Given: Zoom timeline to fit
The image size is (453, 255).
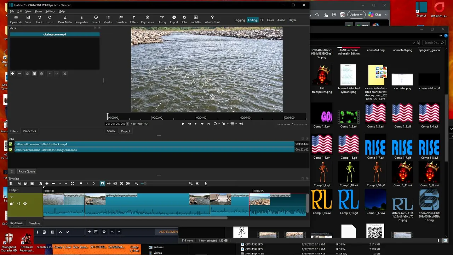Looking at the screenshot, I should 197,183.
